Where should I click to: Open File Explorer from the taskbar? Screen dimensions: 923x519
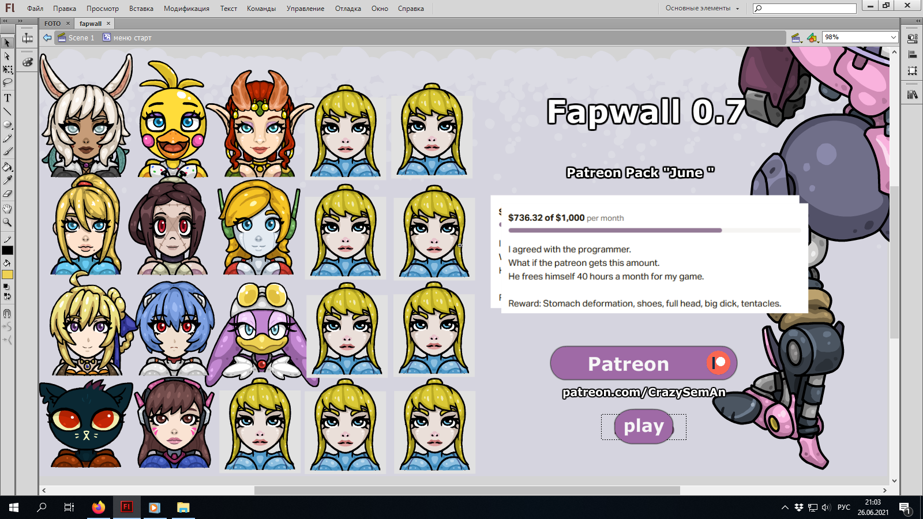coord(183,507)
